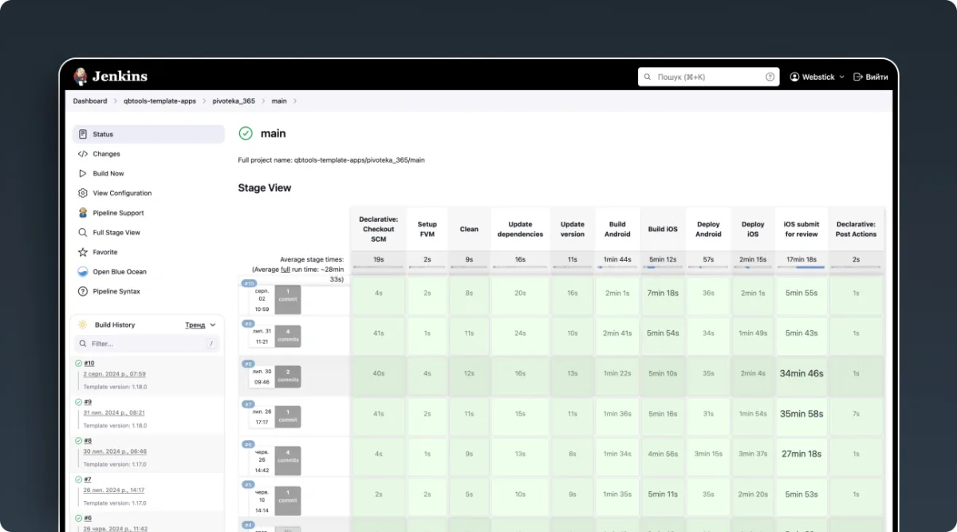Go to qbtools-template-apps breadcrumb
The image size is (957, 532).
(x=159, y=101)
